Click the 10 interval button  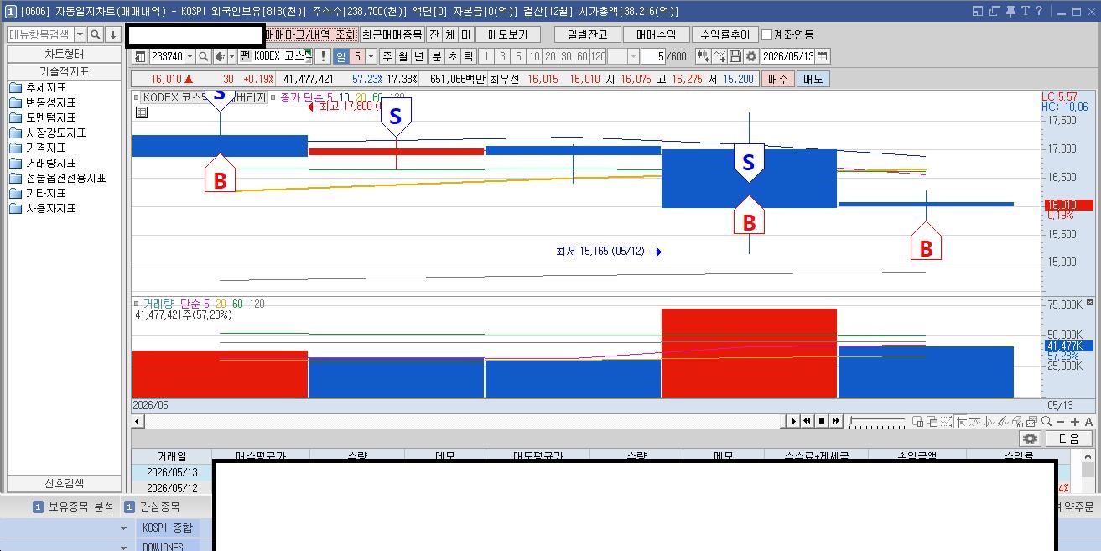[x=534, y=56]
